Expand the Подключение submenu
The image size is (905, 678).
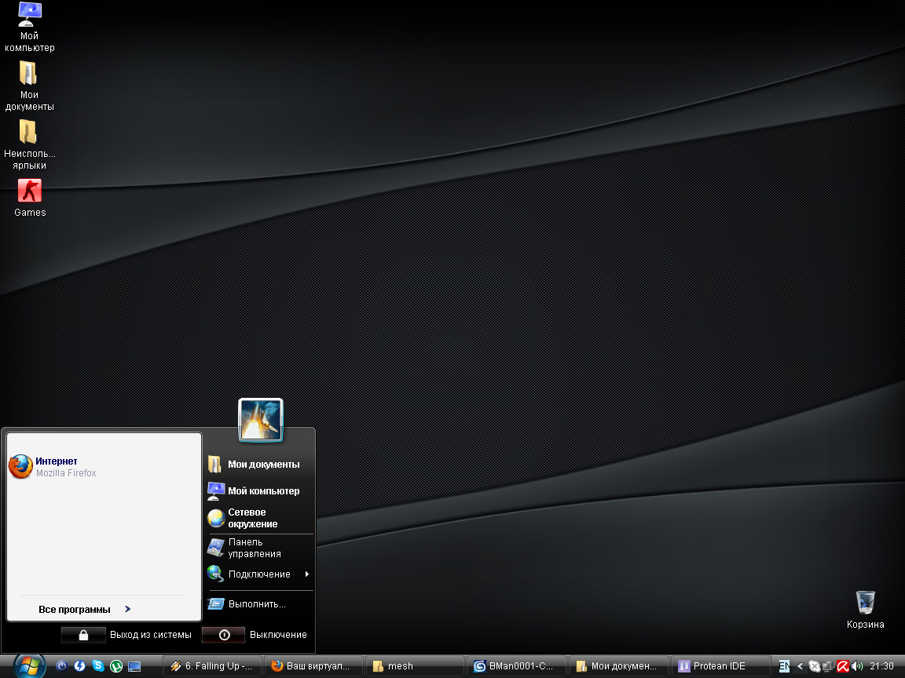(x=259, y=574)
